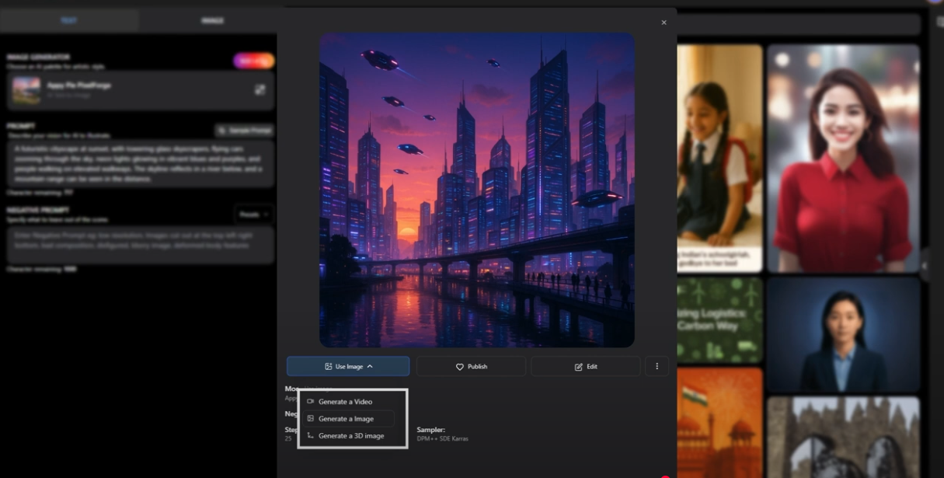
Task: Switch to the blurred Image tab
Action: [212, 20]
